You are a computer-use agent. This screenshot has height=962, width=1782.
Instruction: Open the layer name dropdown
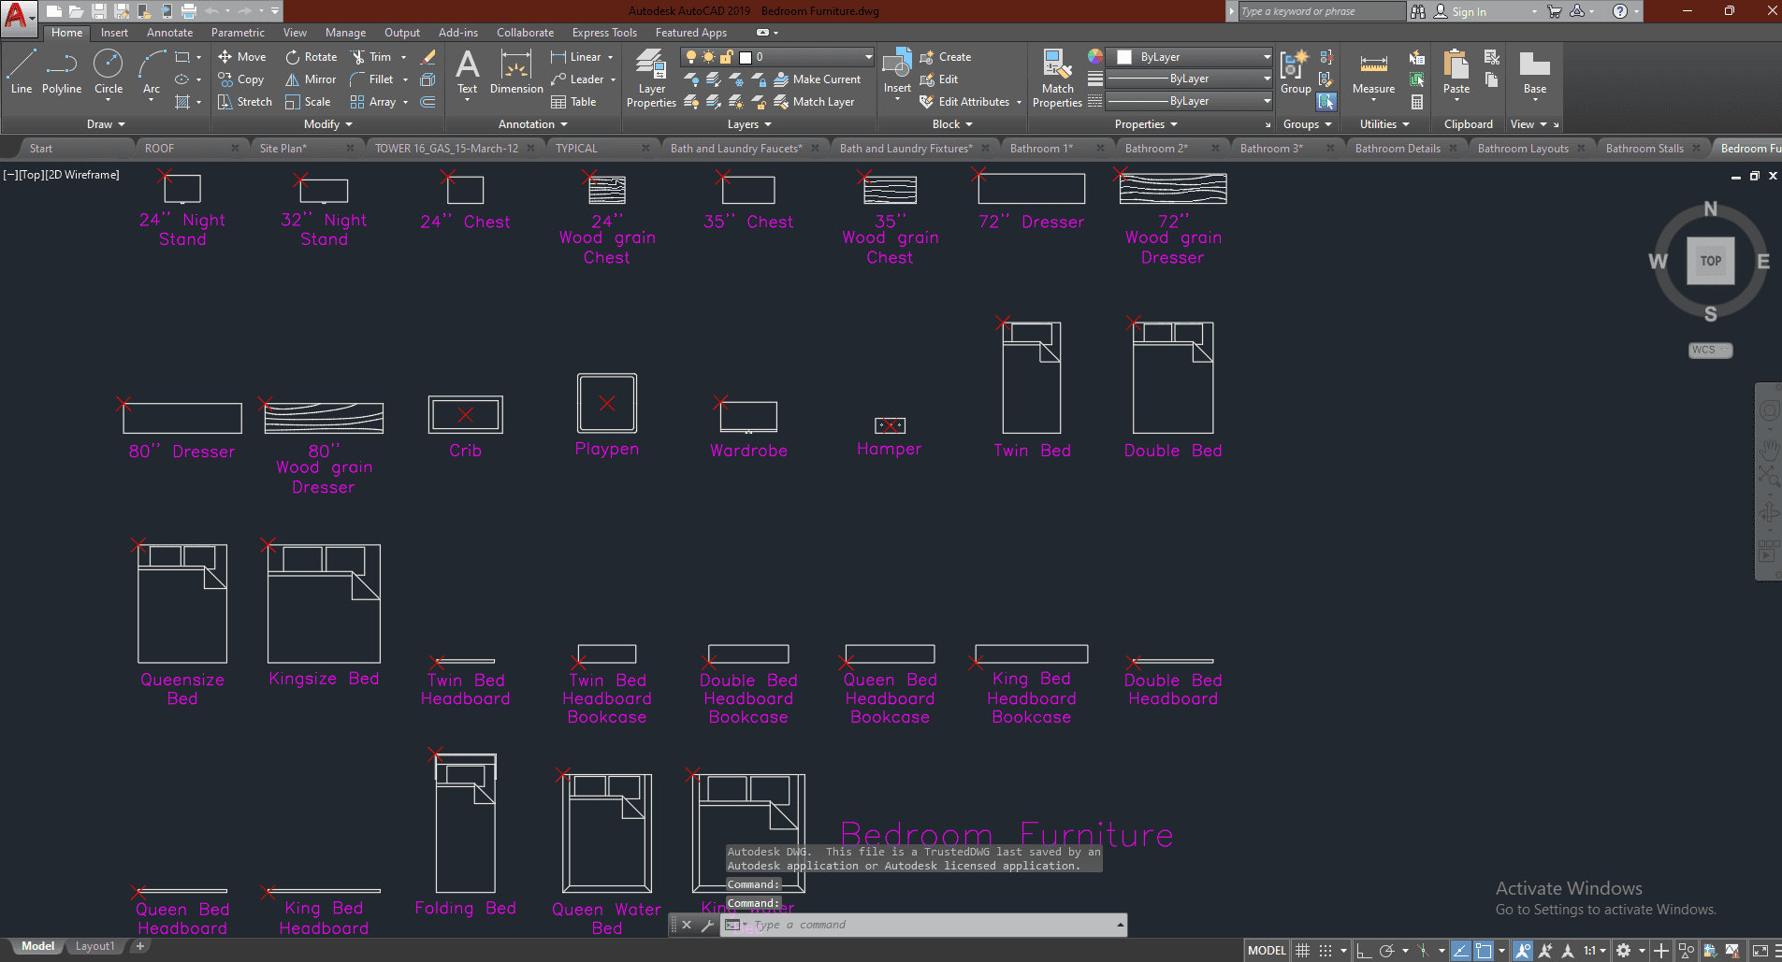(x=868, y=57)
